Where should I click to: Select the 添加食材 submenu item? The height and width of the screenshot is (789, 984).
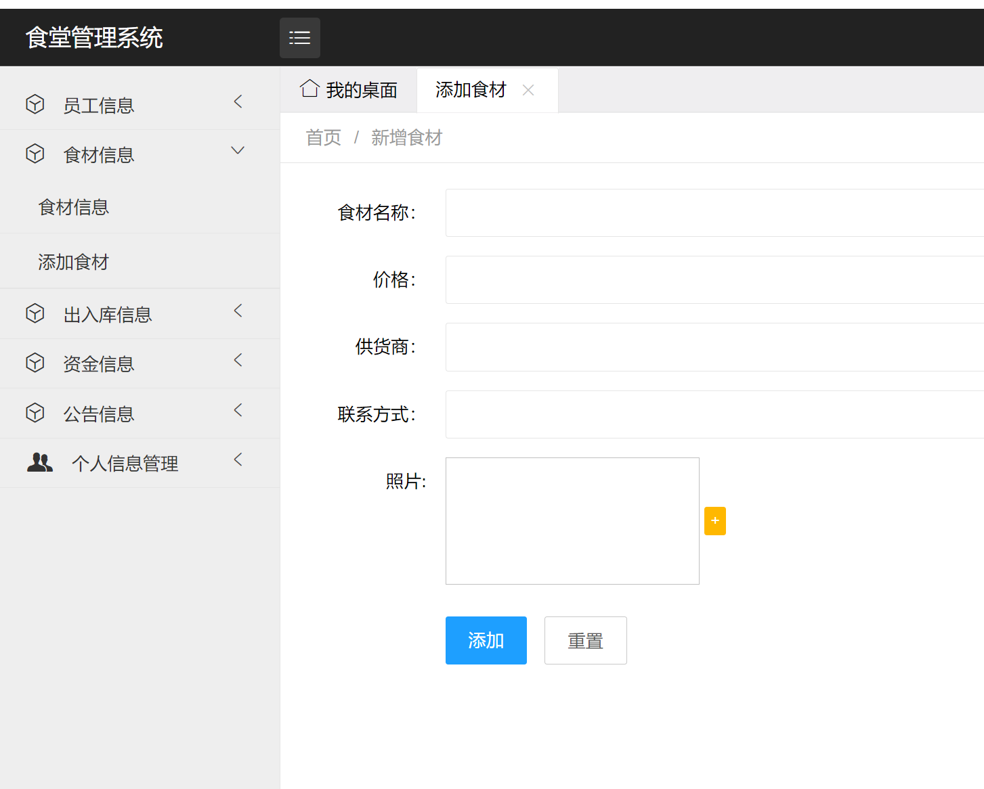pos(140,262)
